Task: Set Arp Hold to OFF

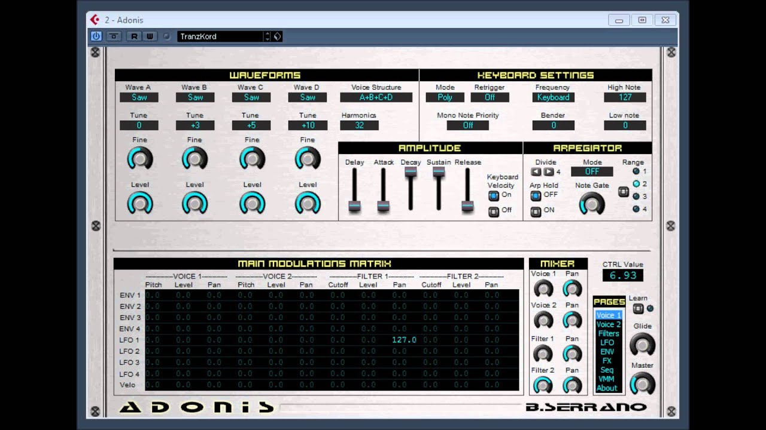Action: pos(536,195)
